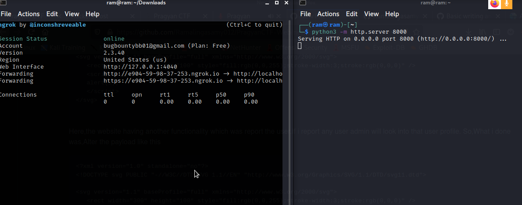Viewport: 522px width, 205px height.
Task: Open Edit menu in the http.server terminal
Action: 351,14
